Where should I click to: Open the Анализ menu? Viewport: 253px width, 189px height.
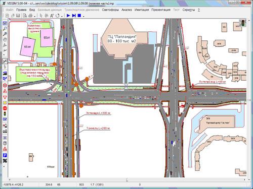(x=126, y=10)
